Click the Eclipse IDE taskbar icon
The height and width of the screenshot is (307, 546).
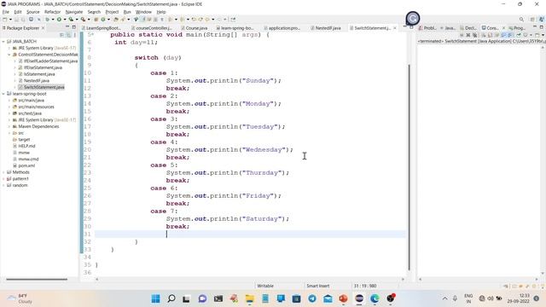(x=359, y=298)
